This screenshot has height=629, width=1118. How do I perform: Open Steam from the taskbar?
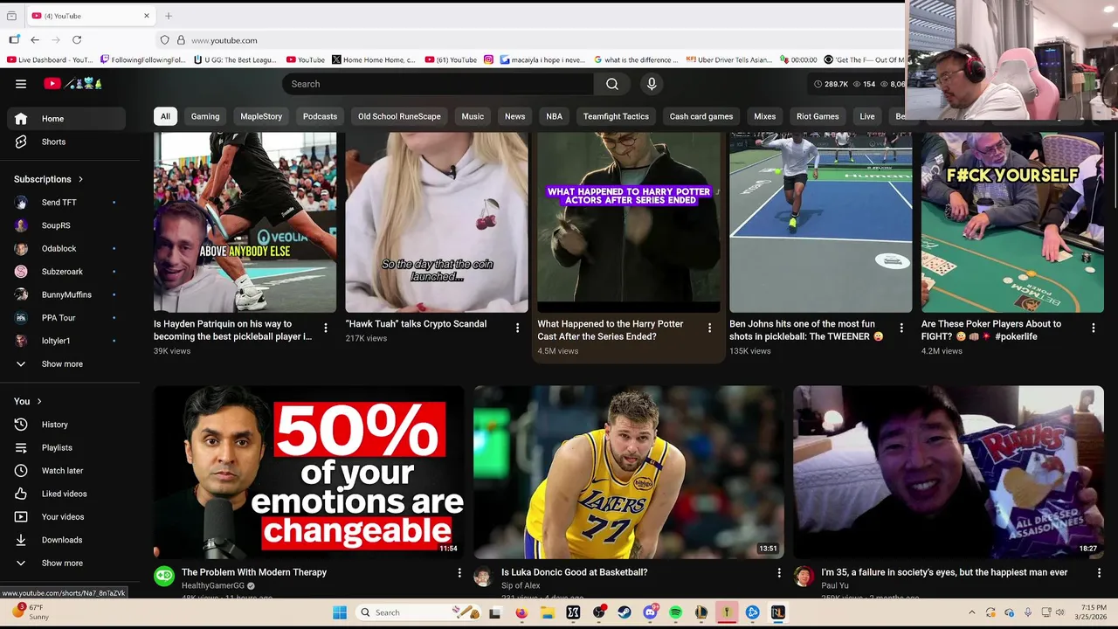(624, 612)
